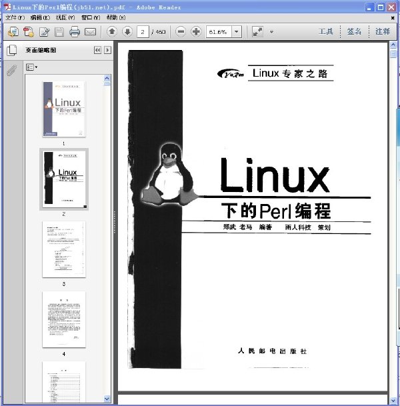Click the expand pane right arrow button
400x406 pixels.
(107, 50)
